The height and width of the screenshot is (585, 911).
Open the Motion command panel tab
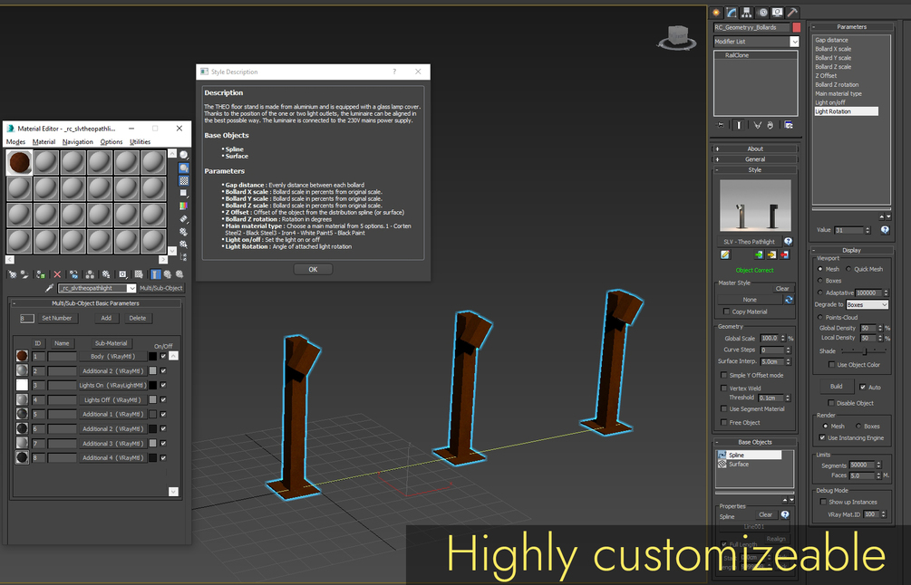pyautogui.click(x=762, y=12)
